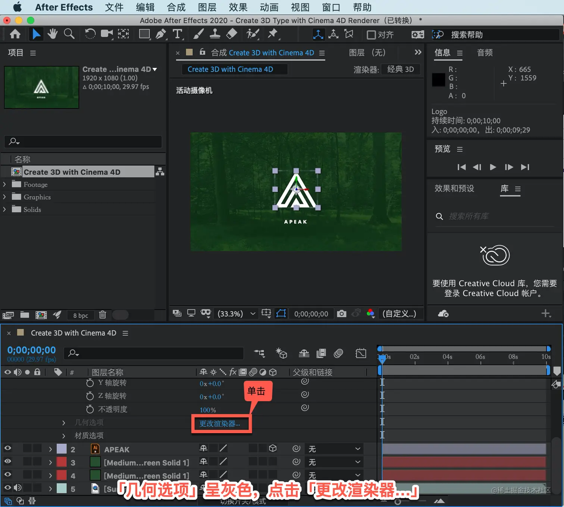Viewport: 564px width, 507px height.
Task: Toggle the Z 轴旋转 stopwatch
Action: point(90,396)
